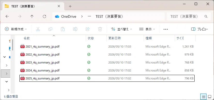Open the 新規作成 dropdown menu

tap(16, 29)
